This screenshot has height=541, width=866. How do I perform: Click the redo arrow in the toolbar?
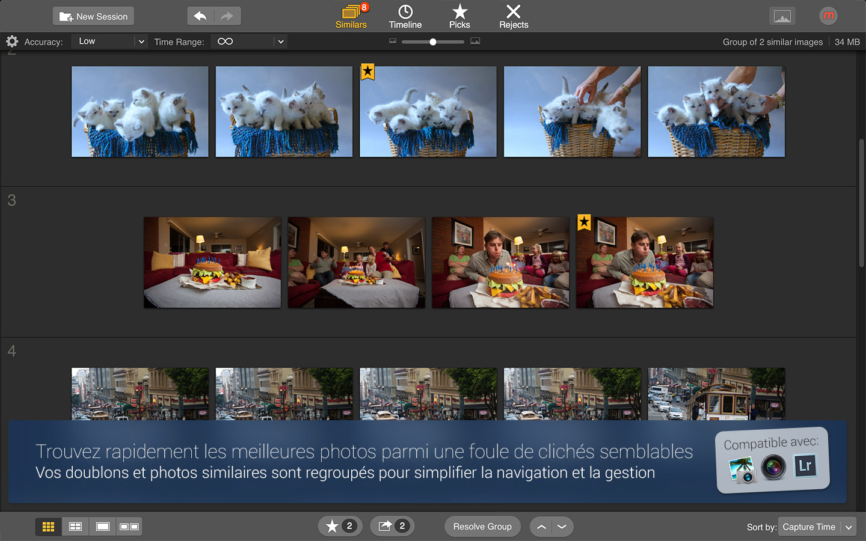pos(227,16)
